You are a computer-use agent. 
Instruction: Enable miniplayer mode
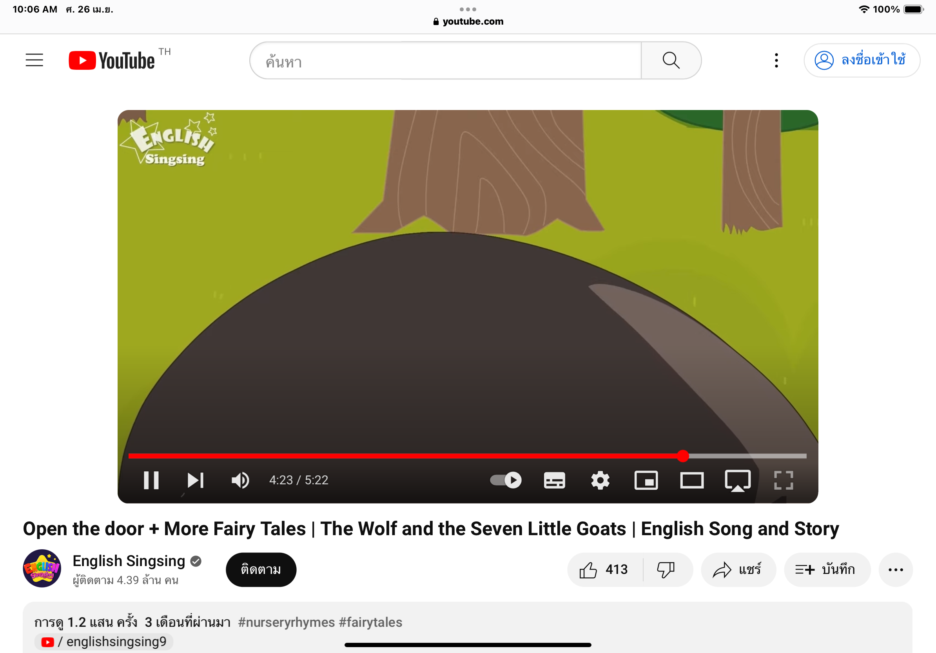click(x=646, y=480)
